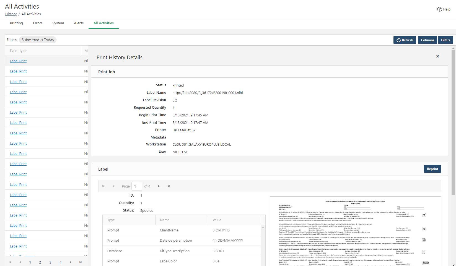
Task: Close the Print History Details panel
Action: (x=437, y=56)
